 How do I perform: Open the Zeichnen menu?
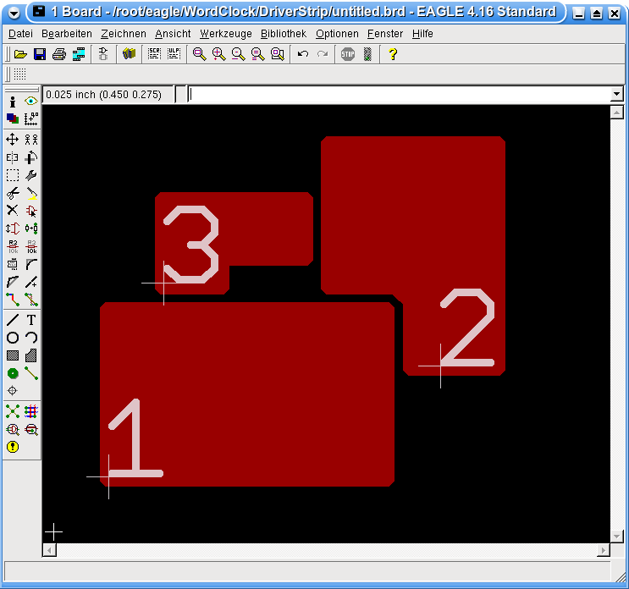tap(124, 34)
